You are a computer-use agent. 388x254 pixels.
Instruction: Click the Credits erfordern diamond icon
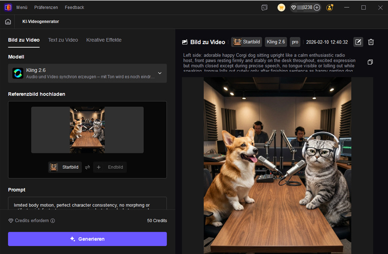pos(11,221)
